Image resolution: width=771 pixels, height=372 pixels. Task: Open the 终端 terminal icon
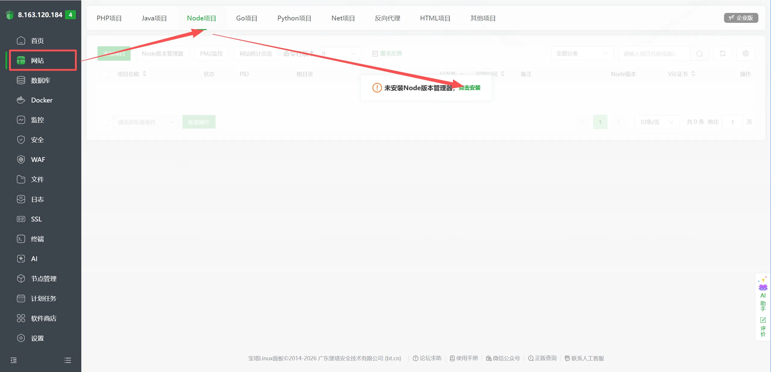(21, 239)
